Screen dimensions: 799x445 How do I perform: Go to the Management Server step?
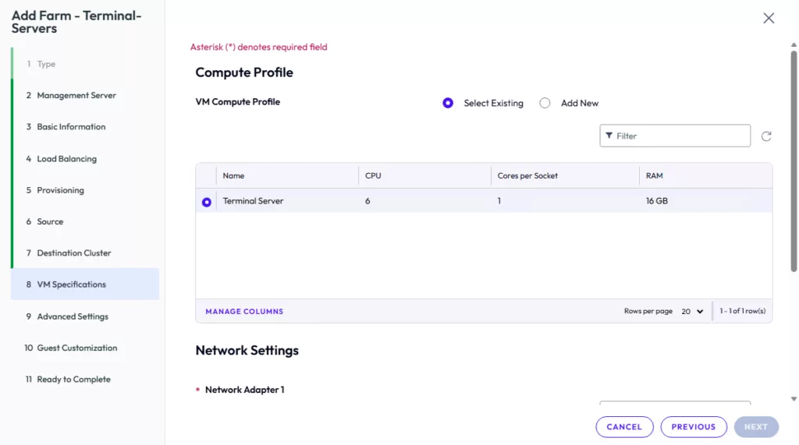[76, 96]
